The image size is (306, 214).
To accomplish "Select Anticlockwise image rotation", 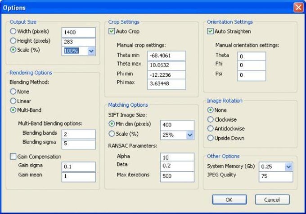I will [x=210, y=128].
